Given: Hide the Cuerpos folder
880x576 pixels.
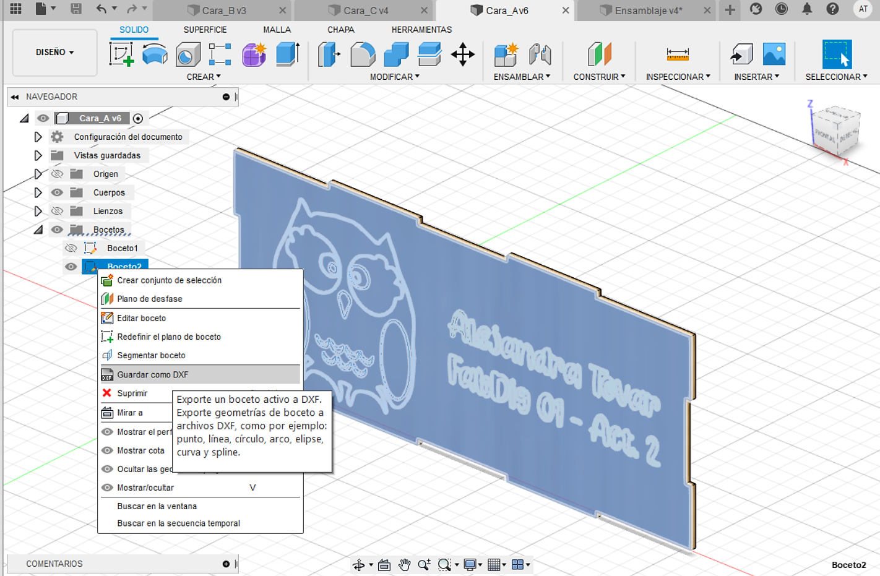Looking at the screenshot, I should tap(57, 192).
